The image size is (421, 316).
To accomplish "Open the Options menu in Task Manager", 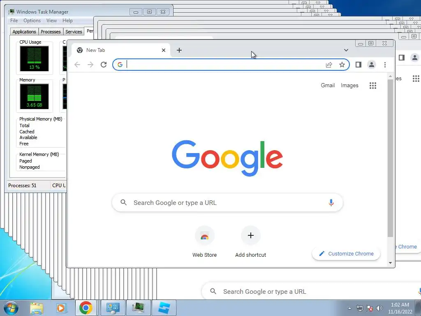I will point(32,21).
